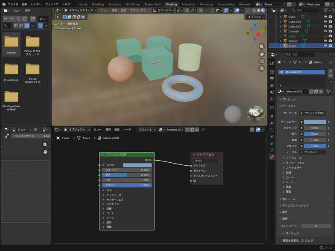Click the blue Z axis on gizmo
The width and height of the screenshot is (335, 251).
pyautogui.click(x=255, y=25)
